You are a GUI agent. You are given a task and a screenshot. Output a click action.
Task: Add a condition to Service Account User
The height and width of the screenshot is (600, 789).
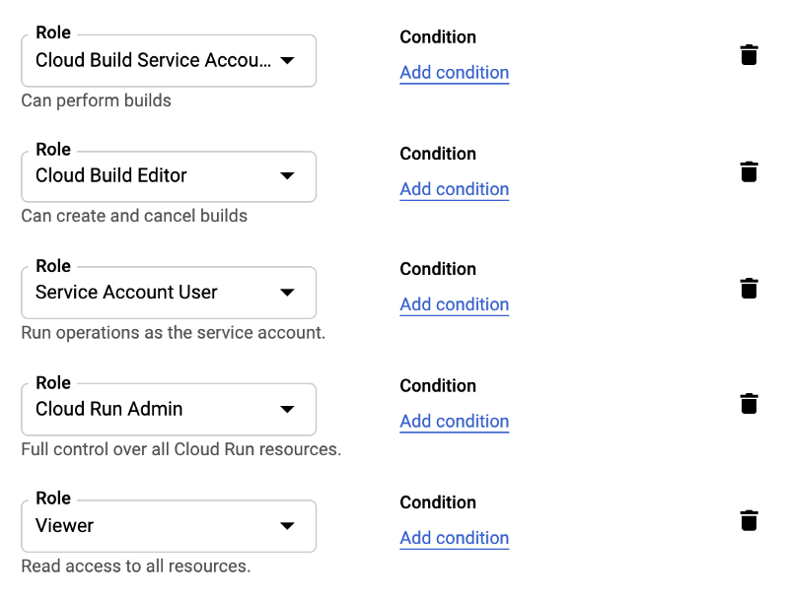point(454,304)
